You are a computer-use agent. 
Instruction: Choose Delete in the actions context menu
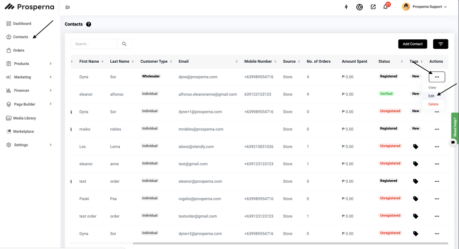tap(433, 104)
